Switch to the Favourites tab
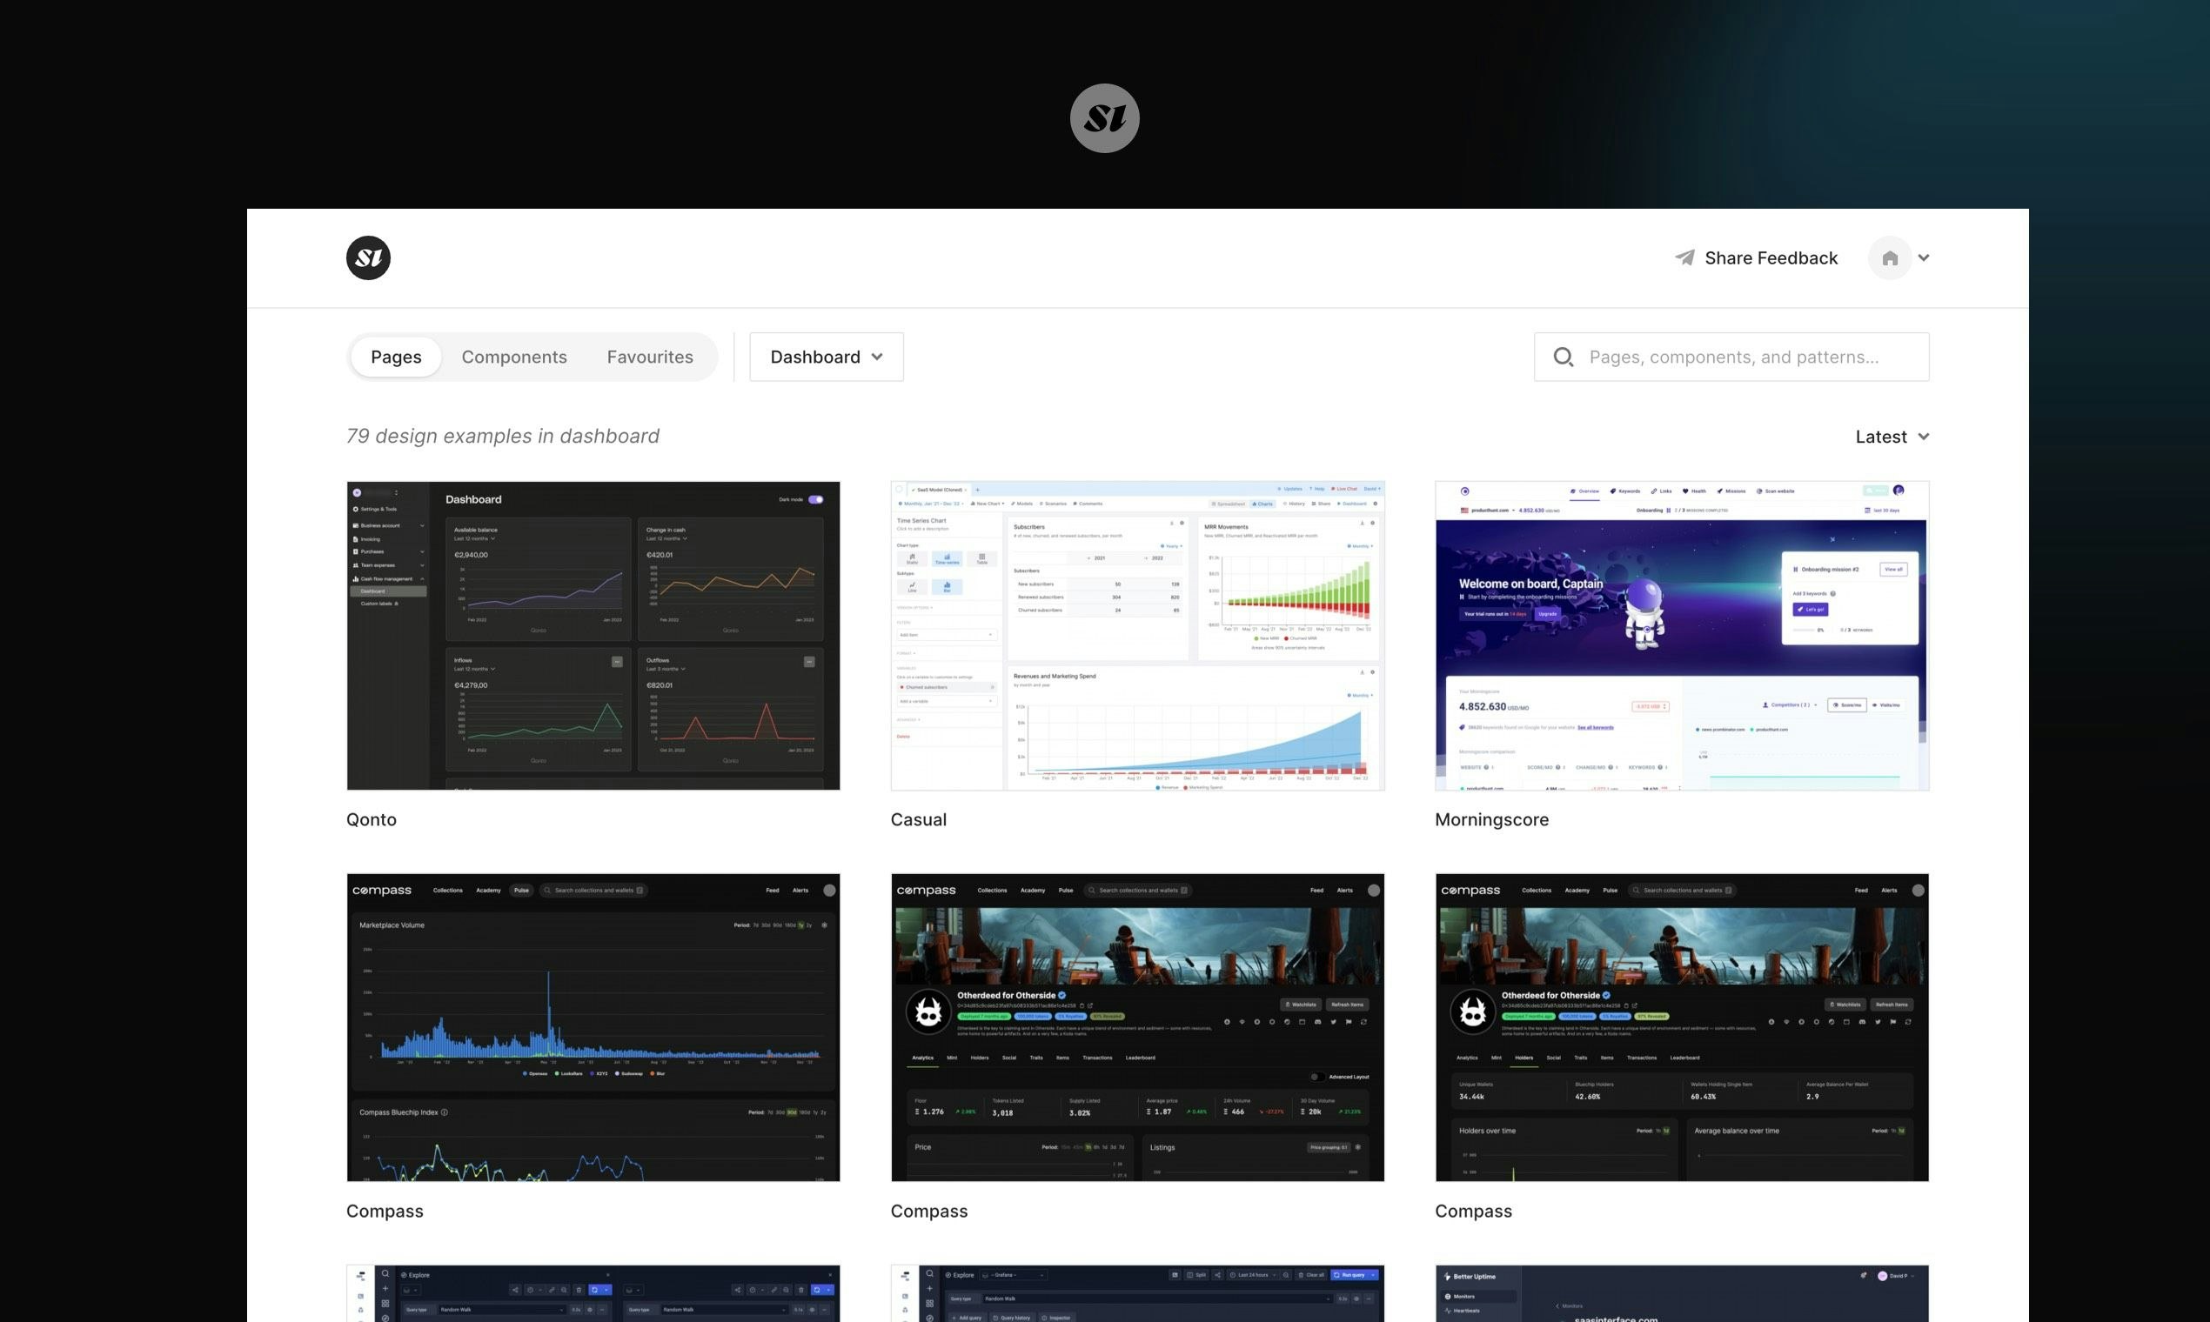2210x1322 pixels. tap(650, 357)
